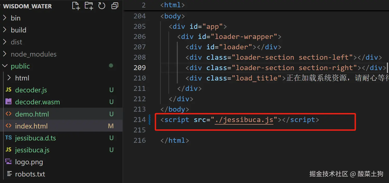This screenshot has width=389, height=183.
Task: Select index.html in the explorer
Action: [31, 126]
